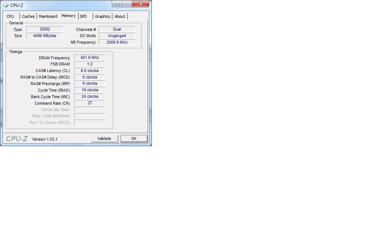Screen dimensions: 367x229
Task: Click the CPU-Z title bar icon
Action: point(6,5)
